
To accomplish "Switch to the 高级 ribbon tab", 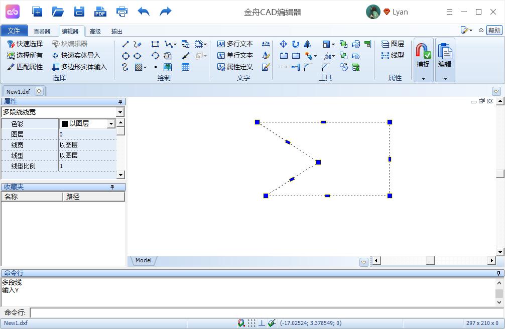I will click(95, 31).
